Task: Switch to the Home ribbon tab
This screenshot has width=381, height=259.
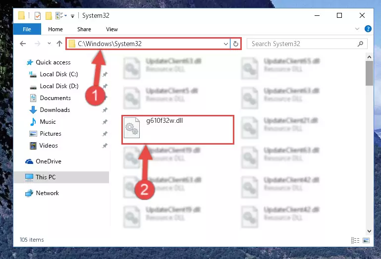Action: pyautogui.click(x=55, y=29)
